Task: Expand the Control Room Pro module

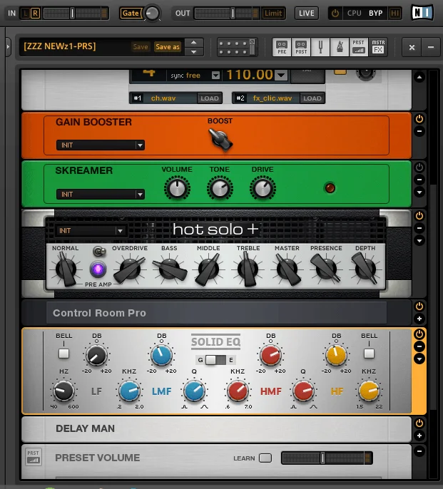Action: point(419,319)
